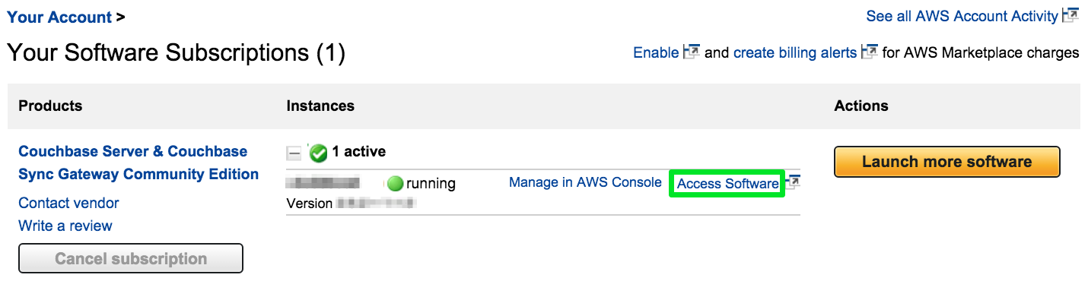
Task: Open the Your Account breadcrumb link
Action: click(x=59, y=17)
